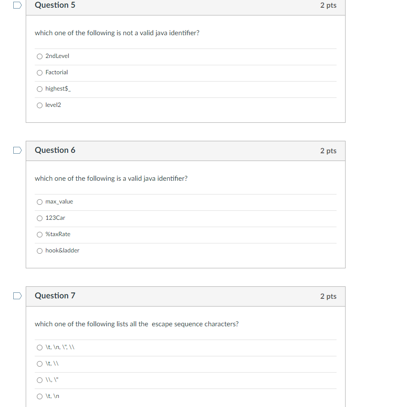Viewport: 400px width, 407px height.
Task: Pick the level2 radio option
Action: click(40, 105)
